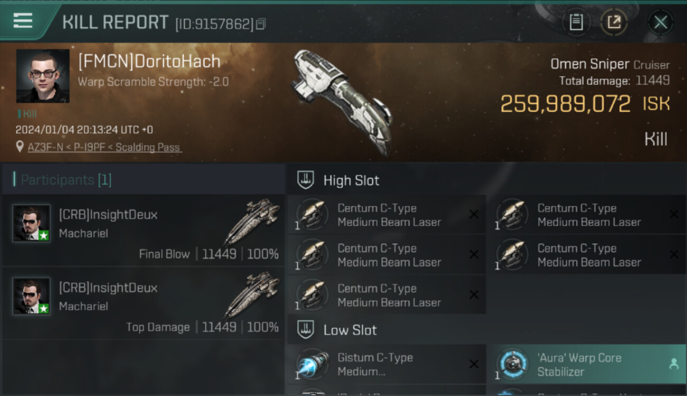This screenshot has width=687, height=396.
Task: Select the [CRB]InsightDeux Final Blow entry
Action: 144,231
